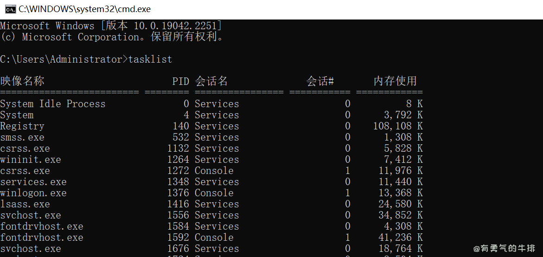The width and height of the screenshot is (543, 257).
Task: Click the typed tasklist command text
Action: click(x=150, y=59)
